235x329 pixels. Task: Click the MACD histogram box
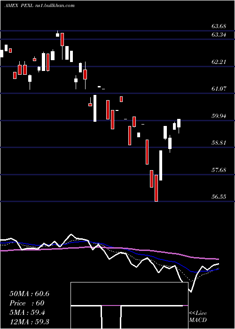coord(129,305)
